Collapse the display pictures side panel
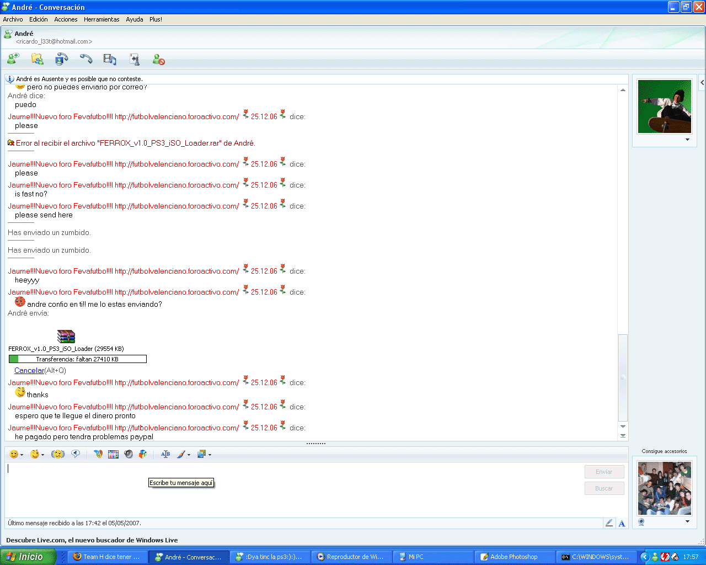Viewport: 706px width, 565px height. pos(702,83)
